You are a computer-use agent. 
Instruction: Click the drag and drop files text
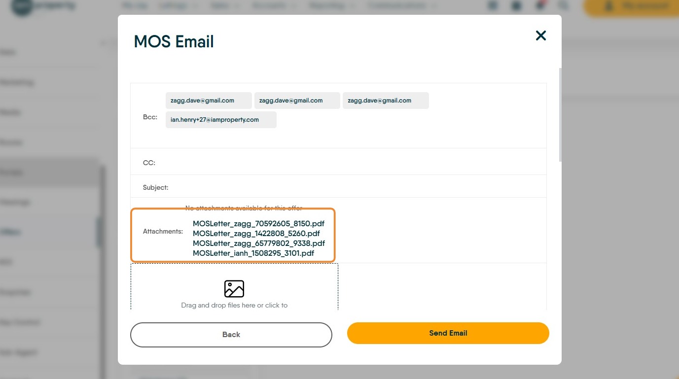point(234,305)
